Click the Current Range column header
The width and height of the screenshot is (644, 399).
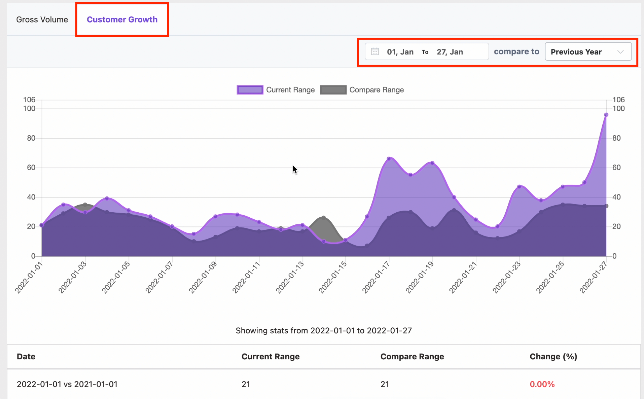271,357
